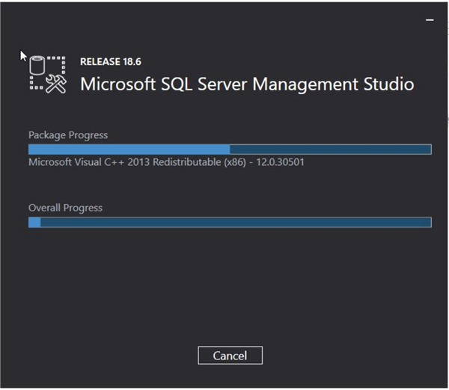
Task: Click the Package Progress bar
Action: (x=230, y=149)
